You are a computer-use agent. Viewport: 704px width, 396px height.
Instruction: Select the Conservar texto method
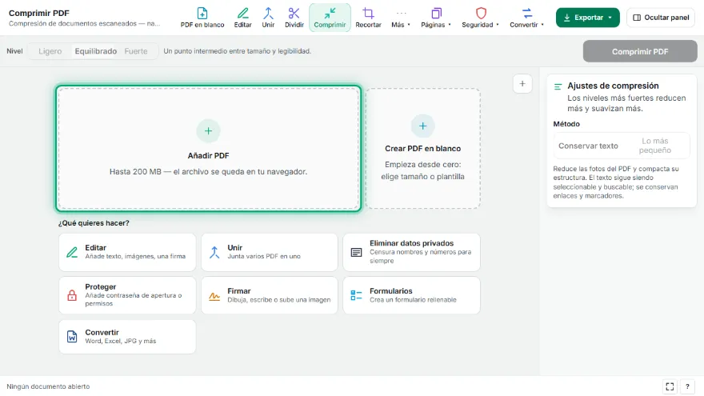click(588, 146)
